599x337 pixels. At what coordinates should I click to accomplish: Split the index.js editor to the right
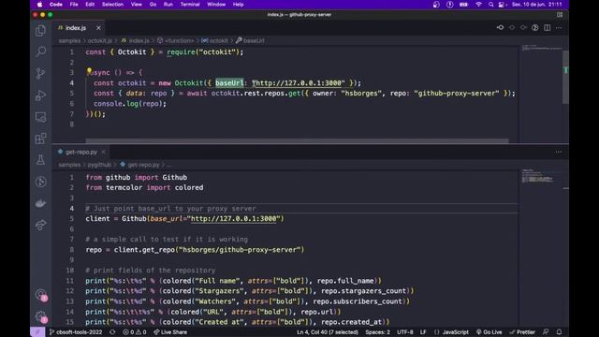pyautogui.click(x=547, y=27)
